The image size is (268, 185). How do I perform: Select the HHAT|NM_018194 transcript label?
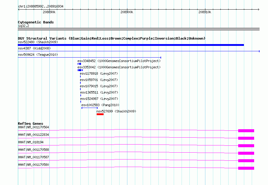(31, 142)
